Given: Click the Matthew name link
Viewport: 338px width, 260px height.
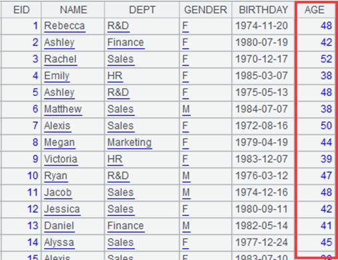Looking at the screenshot, I should tap(63, 109).
